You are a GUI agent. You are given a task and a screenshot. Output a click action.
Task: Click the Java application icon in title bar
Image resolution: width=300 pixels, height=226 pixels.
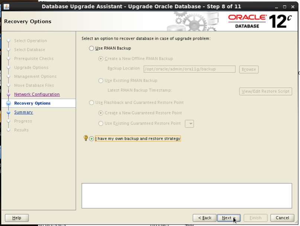coord(6,7)
